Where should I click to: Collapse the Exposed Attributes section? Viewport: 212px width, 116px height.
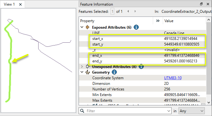(82, 27)
